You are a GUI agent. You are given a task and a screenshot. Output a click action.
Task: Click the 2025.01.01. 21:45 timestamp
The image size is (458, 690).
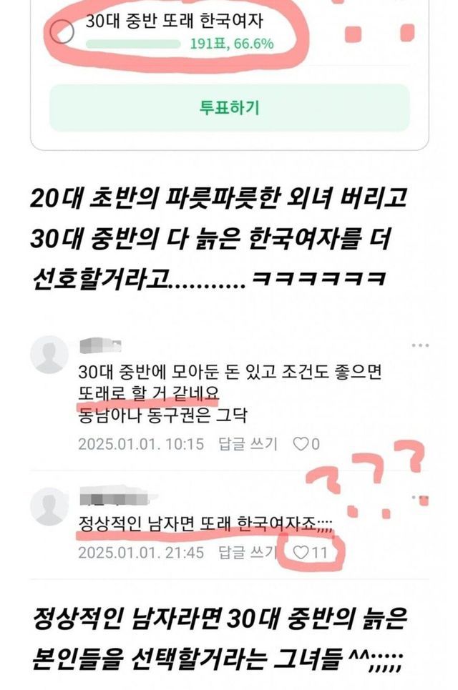141,552
